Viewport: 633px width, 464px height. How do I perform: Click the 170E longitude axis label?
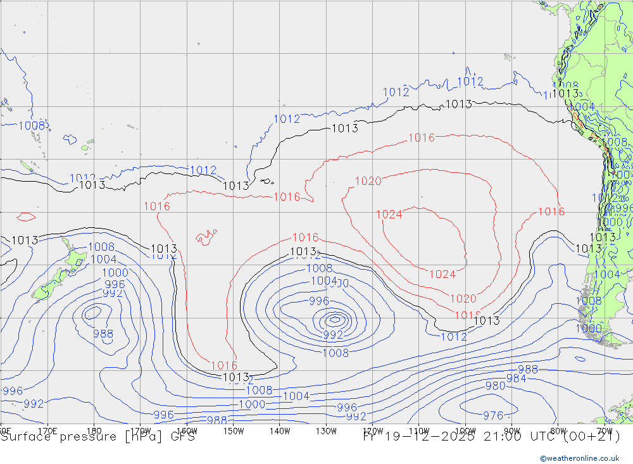[x=48, y=431]
